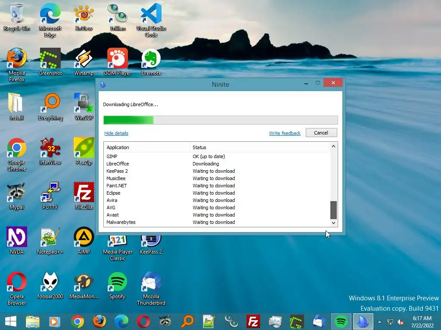This screenshot has width=441, height=330.
Task: Select the Trillian desktop shortcut
Action: [118, 17]
